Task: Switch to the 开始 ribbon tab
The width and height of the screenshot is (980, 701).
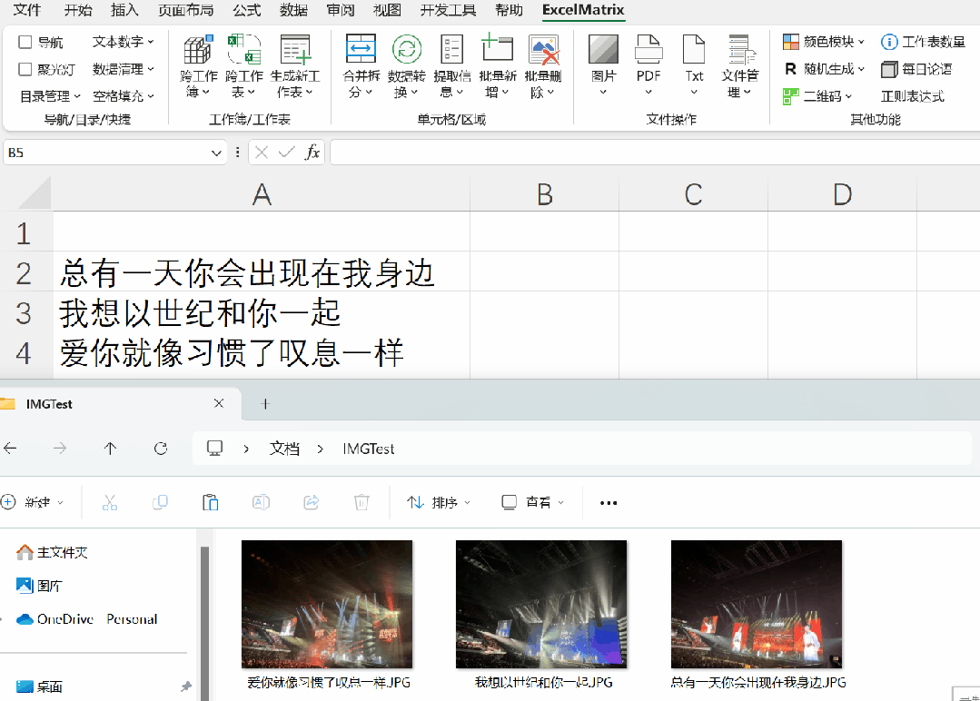Action: tap(78, 10)
